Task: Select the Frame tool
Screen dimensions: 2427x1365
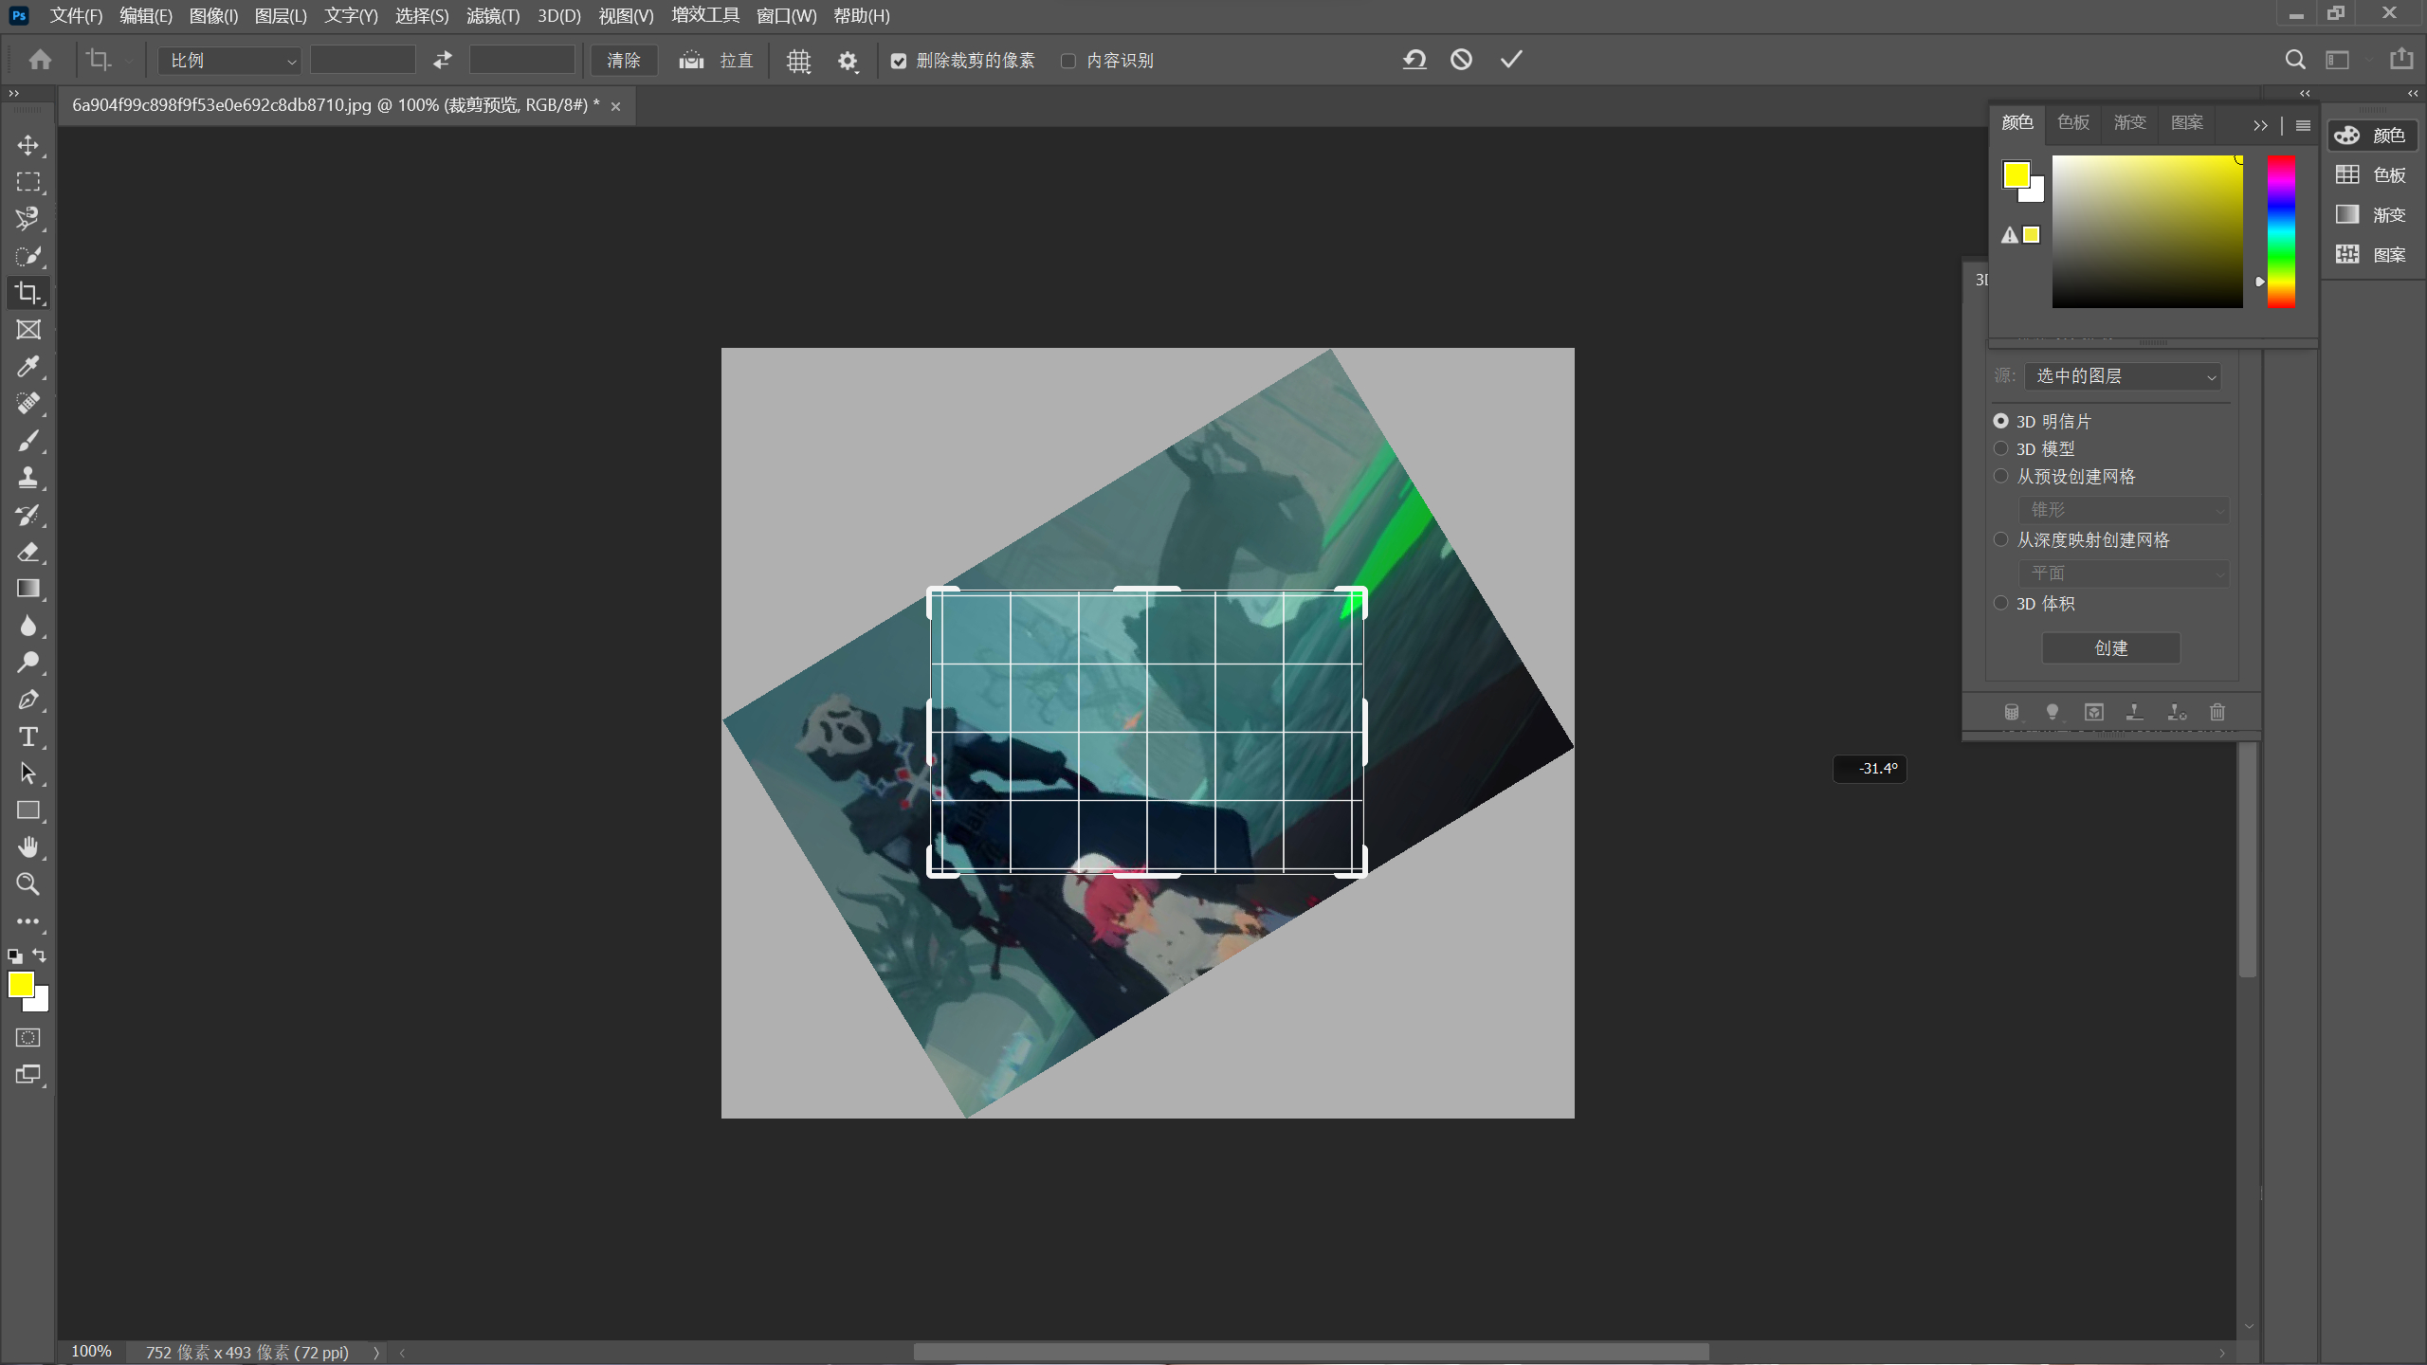Action: coord(27,330)
